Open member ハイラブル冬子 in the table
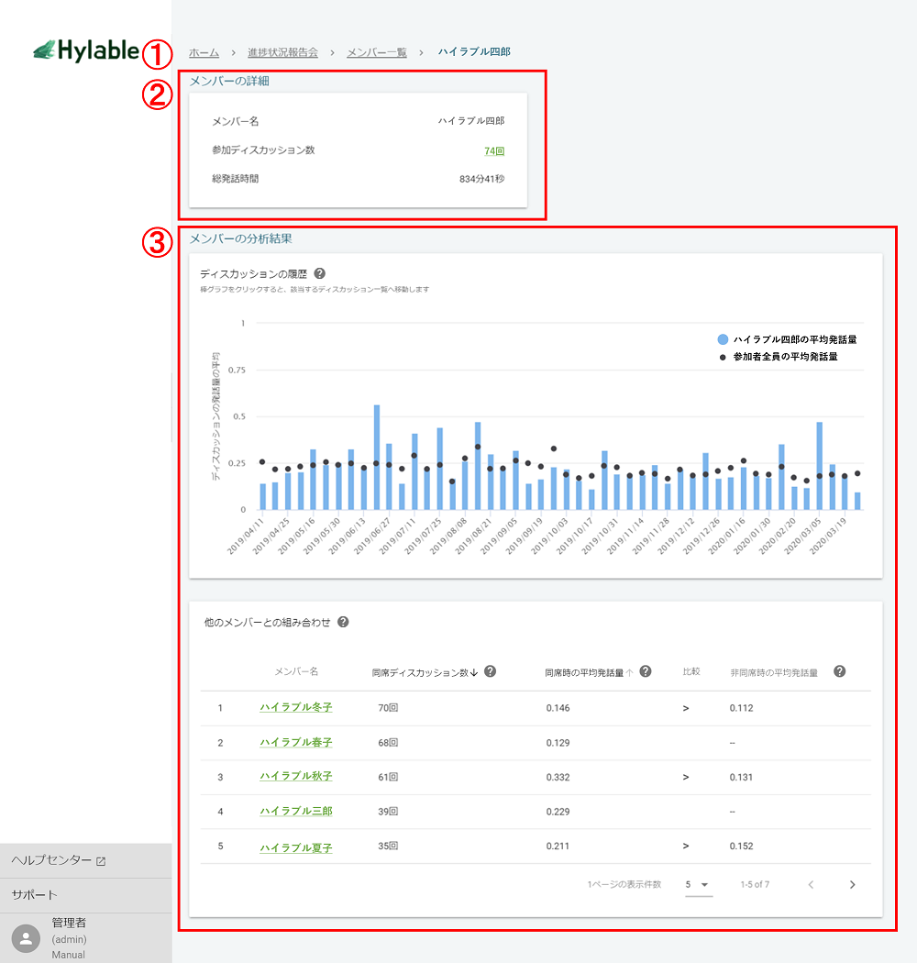Viewport: 917px width, 963px height. coord(295,708)
